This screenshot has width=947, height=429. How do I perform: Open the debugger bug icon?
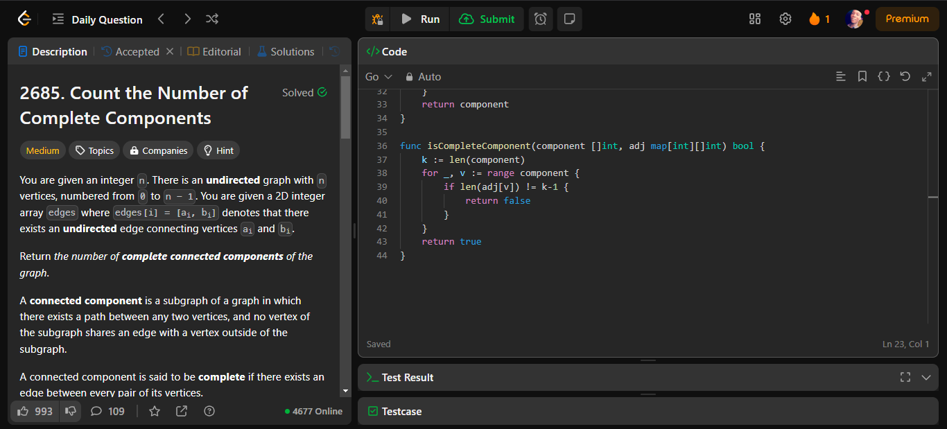tap(378, 19)
